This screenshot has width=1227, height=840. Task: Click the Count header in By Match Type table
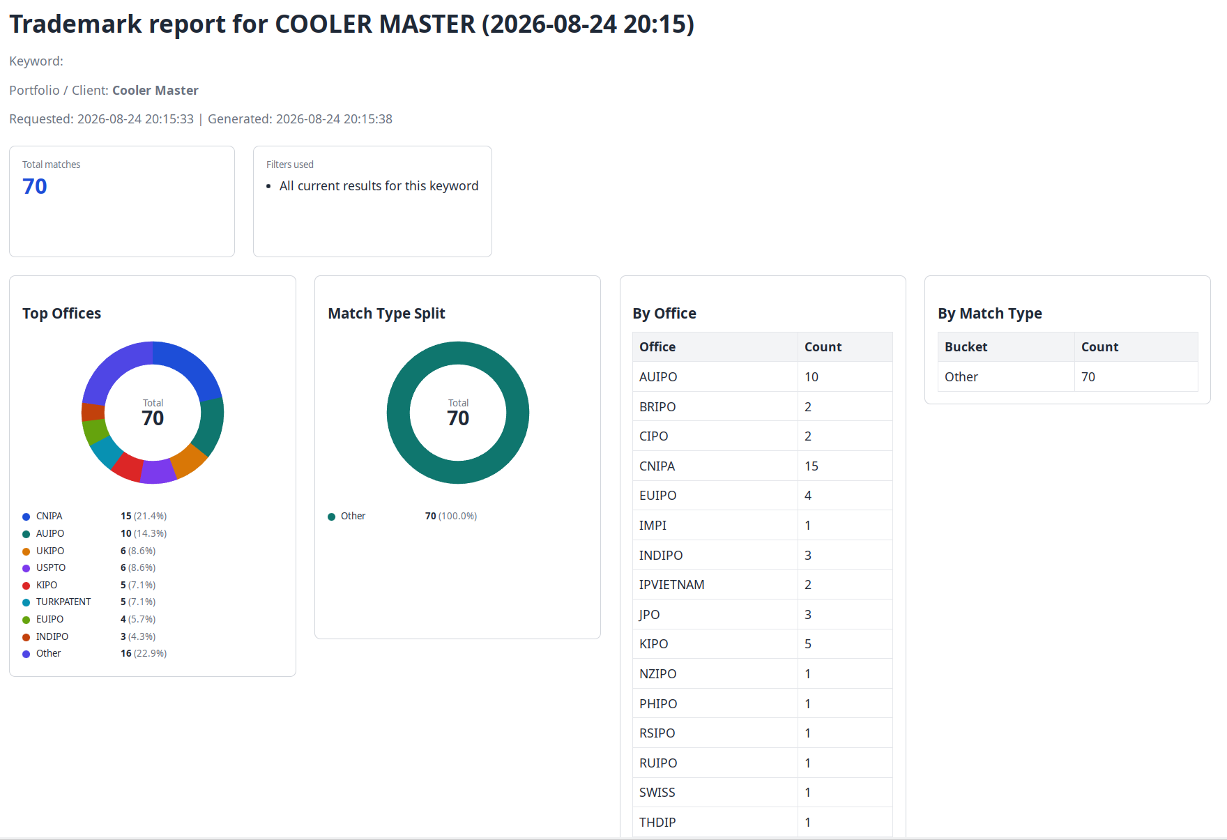[x=1136, y=347]
